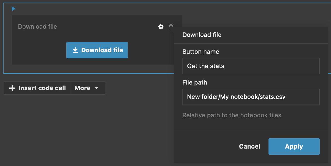Viewport: 331px width, 166px height.
Task: Click the Download file cell header label
Action: (x=37, y=26)
